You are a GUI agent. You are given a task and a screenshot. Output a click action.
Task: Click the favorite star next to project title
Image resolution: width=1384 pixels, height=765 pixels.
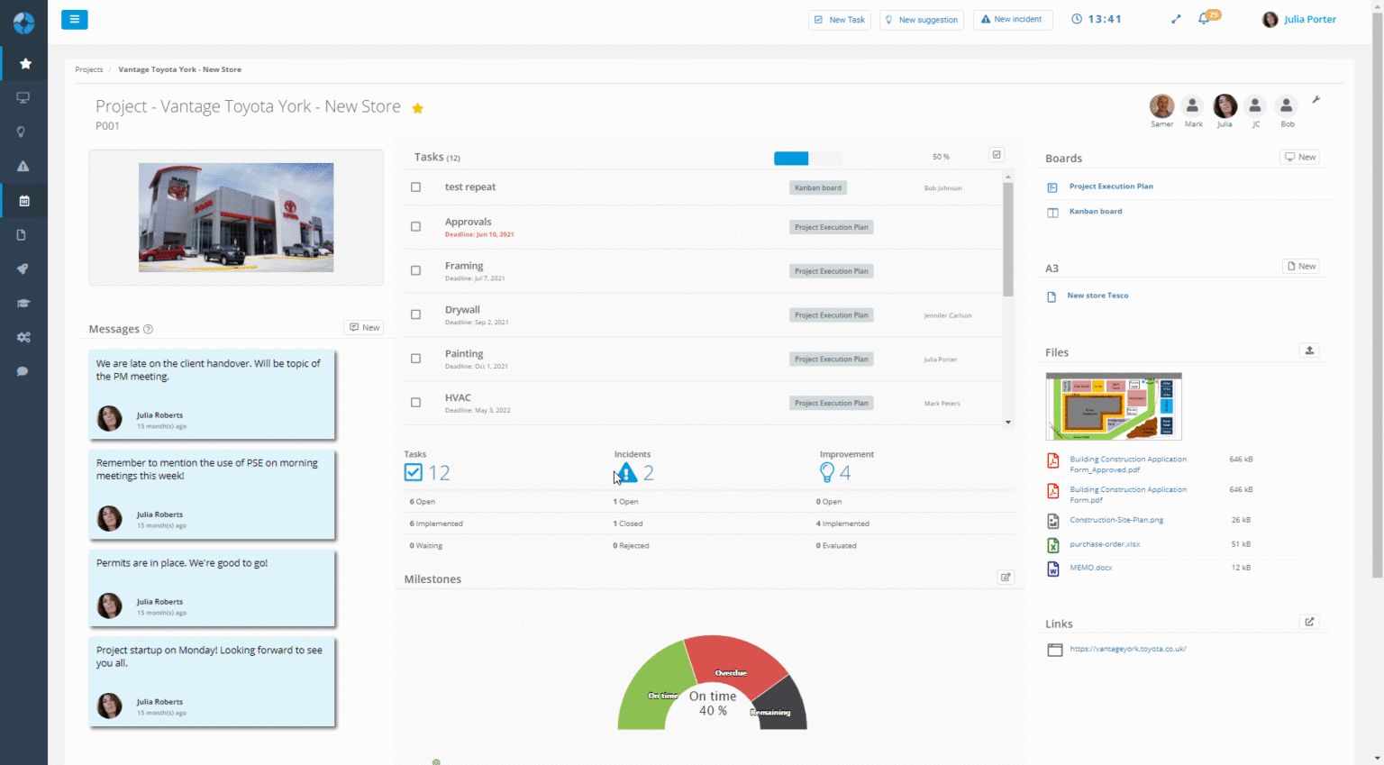click(418, 108)
